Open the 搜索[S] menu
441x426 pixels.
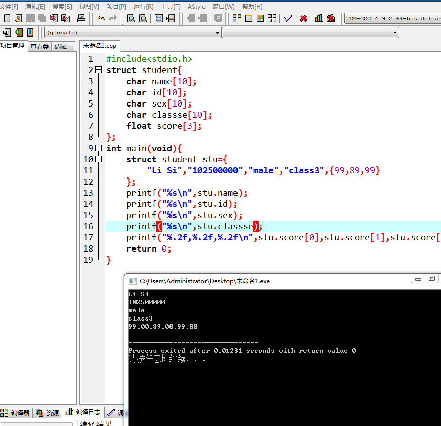click(62, 7)
